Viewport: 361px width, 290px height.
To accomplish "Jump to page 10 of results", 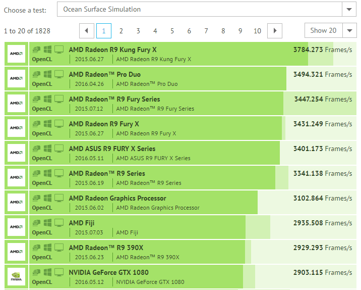I will point(257,31).
